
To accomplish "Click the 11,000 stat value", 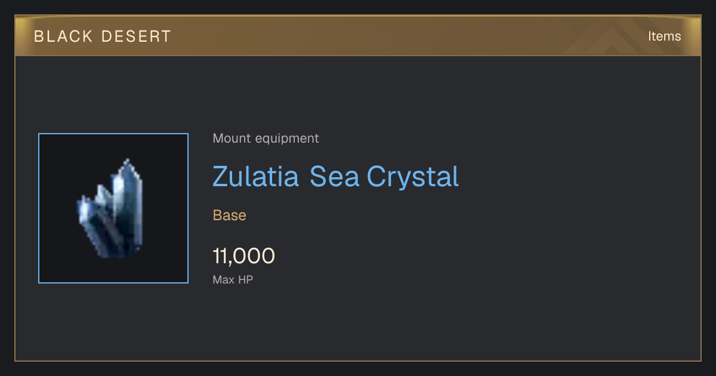I will [x=243, y=256].
